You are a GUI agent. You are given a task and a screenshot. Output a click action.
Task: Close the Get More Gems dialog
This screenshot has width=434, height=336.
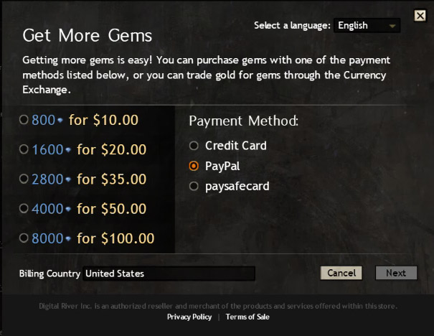point(420,16)
